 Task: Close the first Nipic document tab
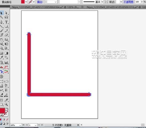click(82, 7)
